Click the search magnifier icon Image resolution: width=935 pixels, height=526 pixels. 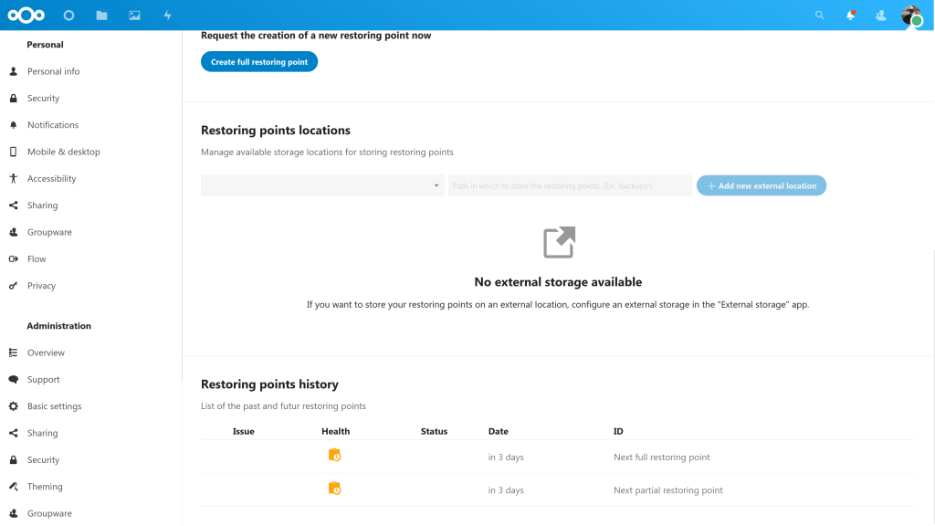(819, 16)
